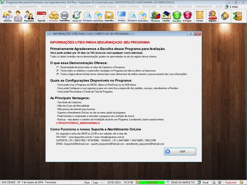Click the Email item in status bar
The image size is (247, 185).
204,182
